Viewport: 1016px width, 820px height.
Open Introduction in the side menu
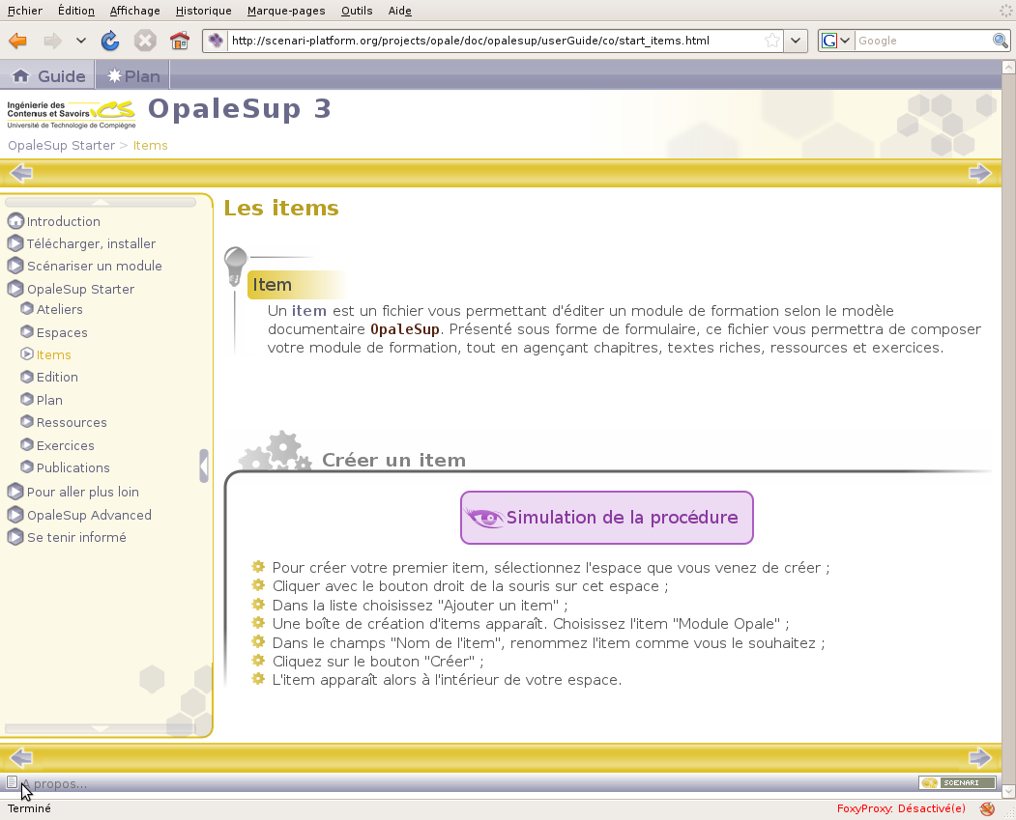click(x=64, y=221)
